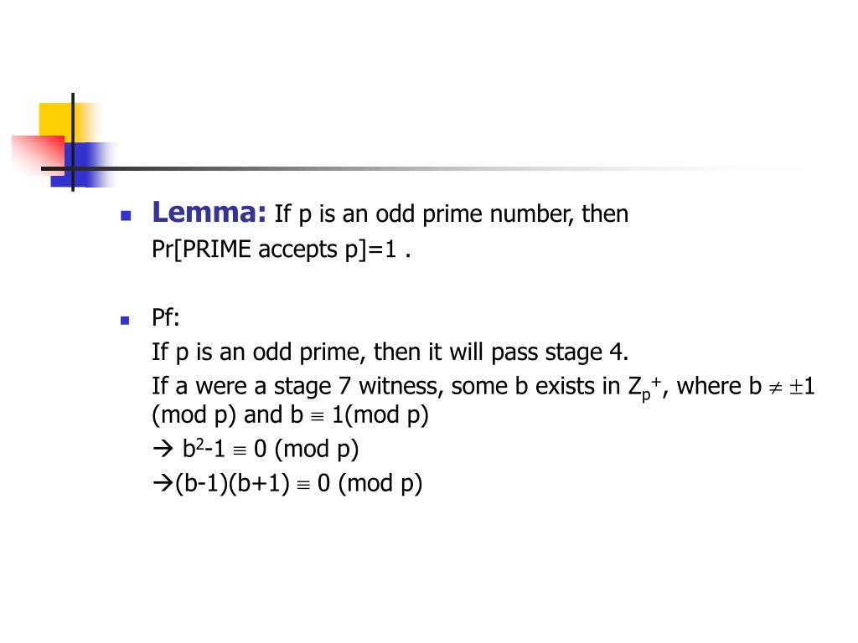Click the arrow before b²-1 line
The width and height of the screenshot is (858, 643).
pos(163,449)
